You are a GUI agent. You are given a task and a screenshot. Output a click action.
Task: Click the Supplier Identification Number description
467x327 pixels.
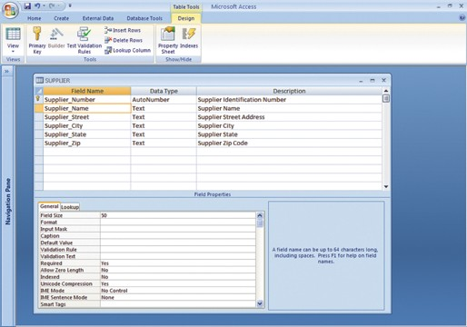click(x=242, y=100)
